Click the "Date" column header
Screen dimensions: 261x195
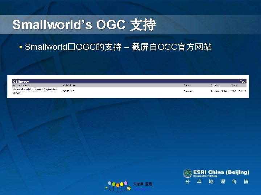[235, 85]
